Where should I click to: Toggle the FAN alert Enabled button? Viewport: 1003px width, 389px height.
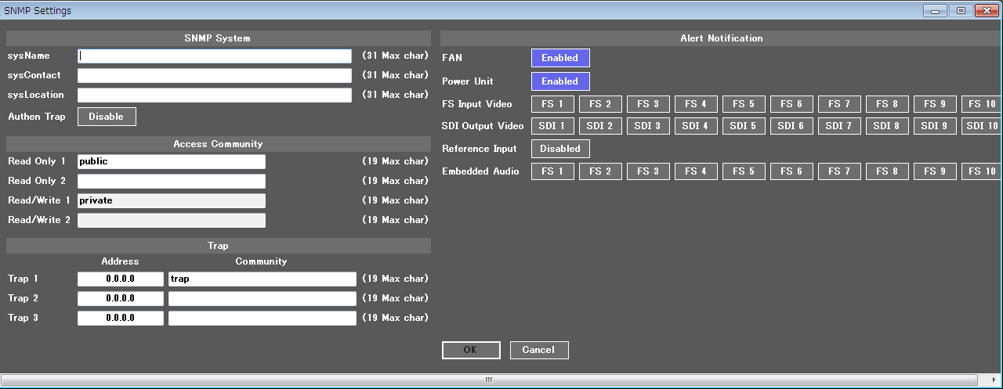tap(560, 58)
